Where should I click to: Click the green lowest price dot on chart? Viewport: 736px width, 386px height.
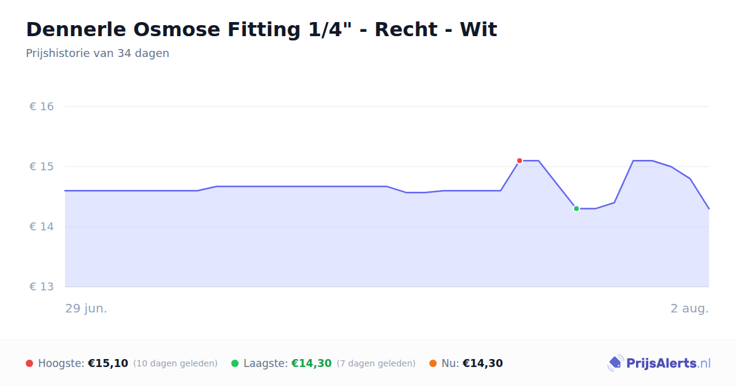[577, 209]
